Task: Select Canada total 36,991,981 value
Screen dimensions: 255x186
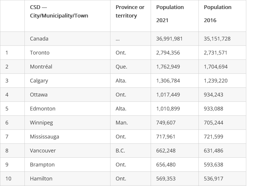Action: (x=169, y=39)
